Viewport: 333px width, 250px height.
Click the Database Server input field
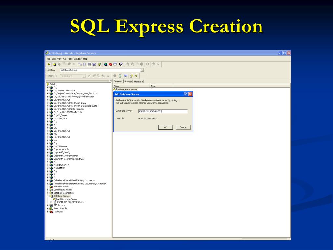tap(163, 111)
